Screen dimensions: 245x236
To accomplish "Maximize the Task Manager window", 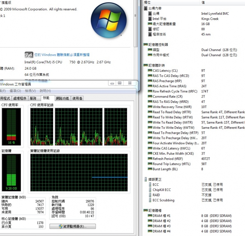I will pyautogui.click(x=120, y=83).
